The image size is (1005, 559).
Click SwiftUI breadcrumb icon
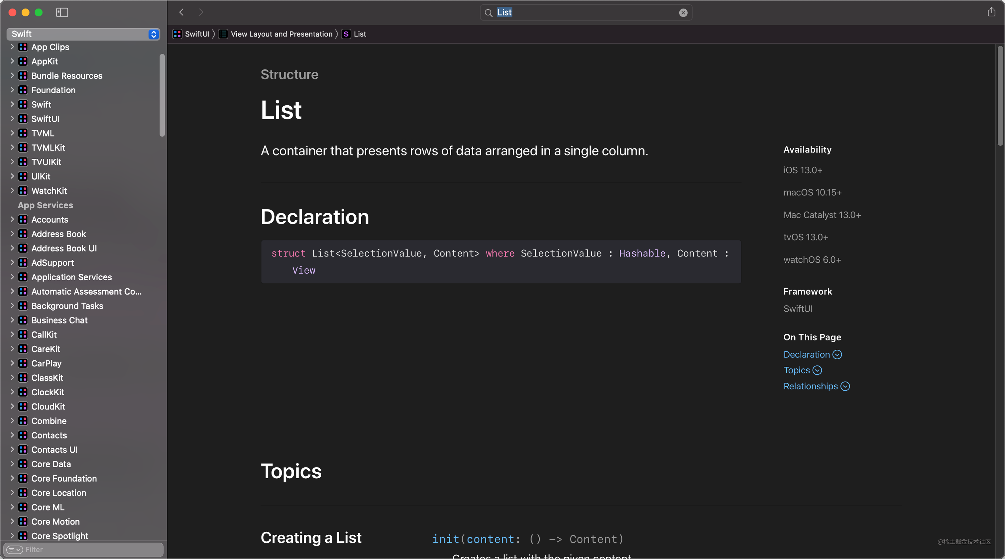pos(177,34)
